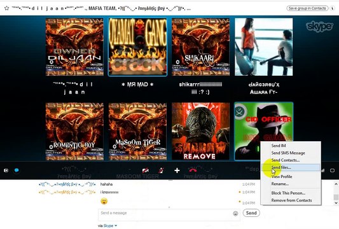End the call with the red hang-up button
339x229 pixels.
point(193,170)
